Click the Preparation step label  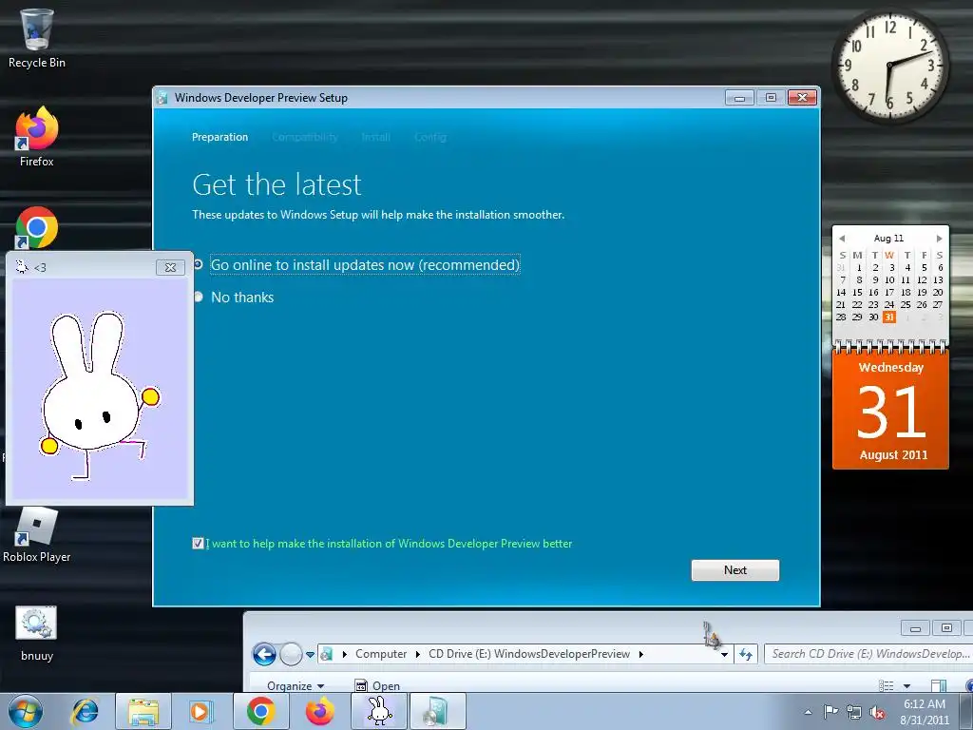coord(219,137)
